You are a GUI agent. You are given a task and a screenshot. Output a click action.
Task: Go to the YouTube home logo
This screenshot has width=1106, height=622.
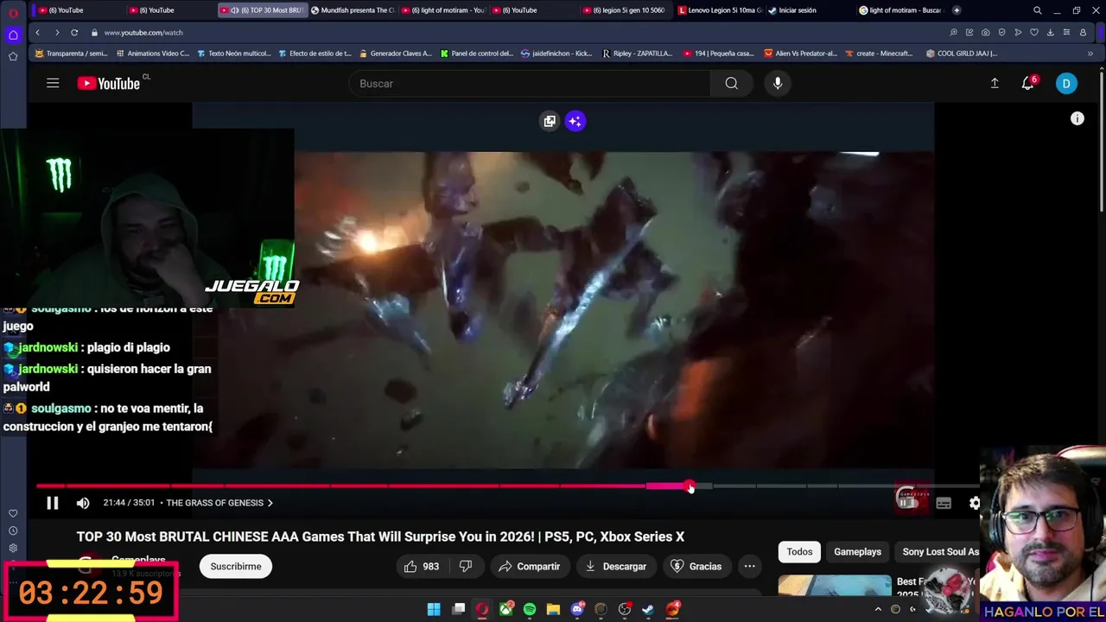pos(109,83)
